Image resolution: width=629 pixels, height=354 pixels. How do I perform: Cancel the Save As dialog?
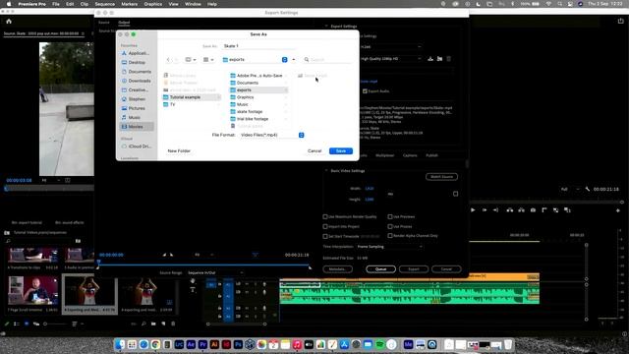coord(314,150)
